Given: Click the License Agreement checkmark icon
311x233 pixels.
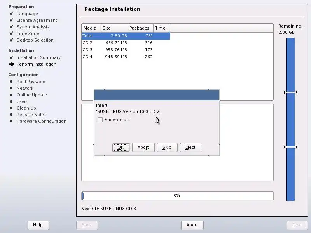Looking at the screenshot, I should point(11,20).
